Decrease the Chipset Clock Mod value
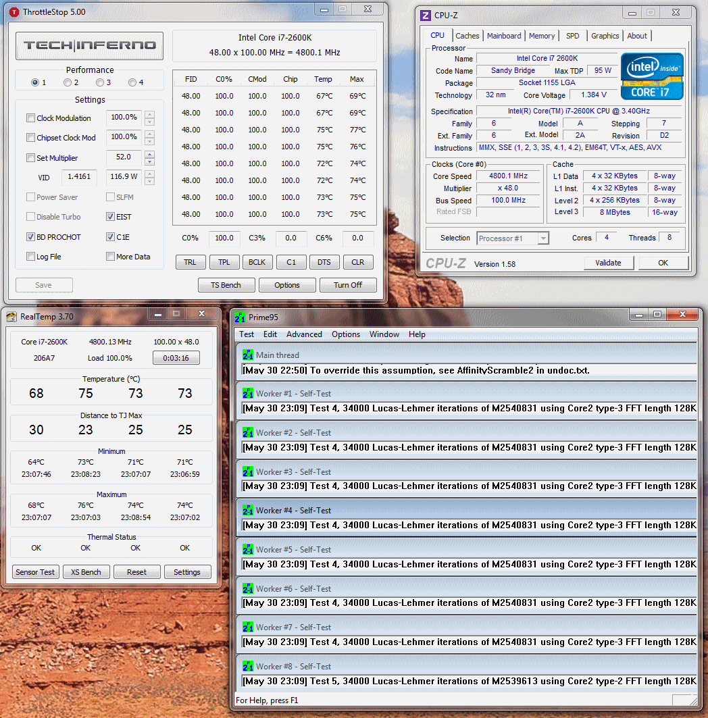Image resolution: width=708 pixels, height=718 pixels. (x=149, y=141)
